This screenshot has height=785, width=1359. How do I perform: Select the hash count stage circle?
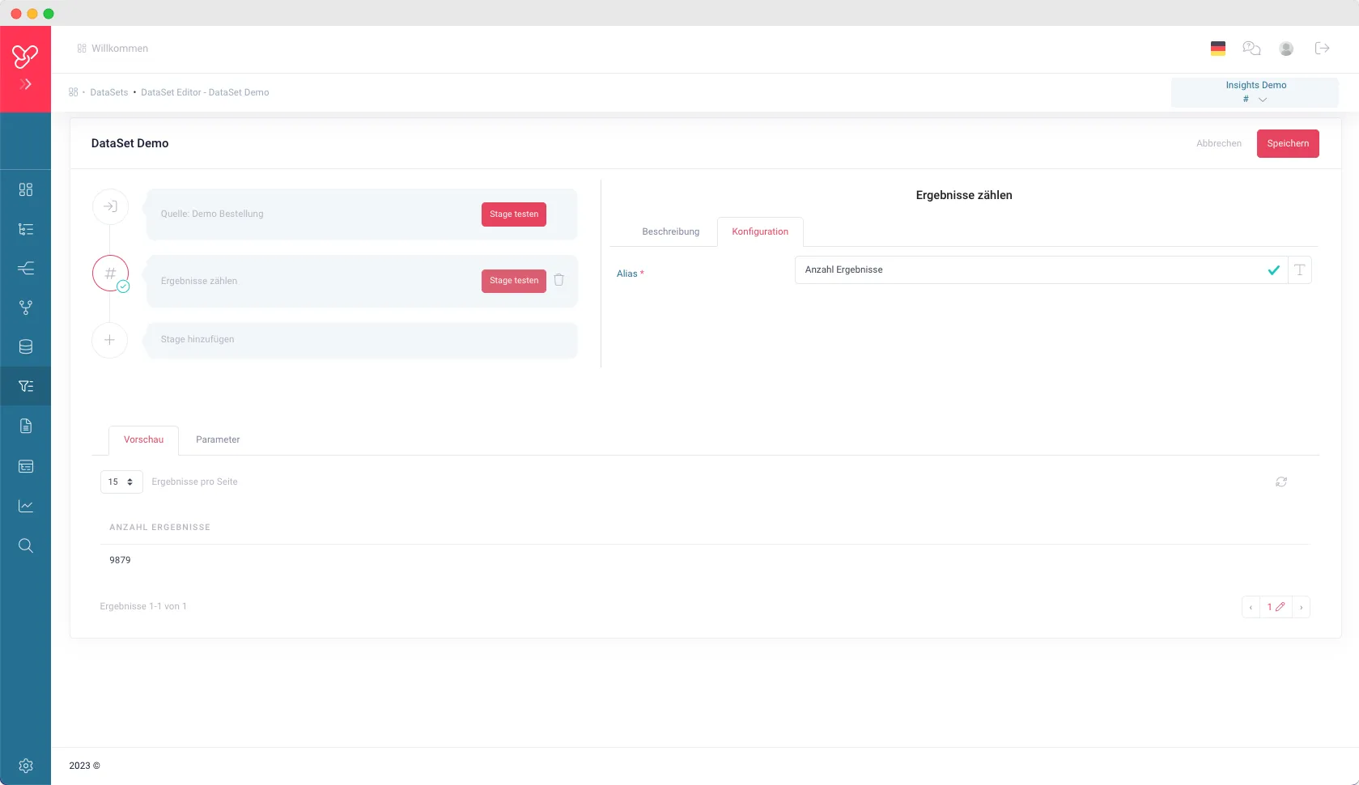tap(110, 274)
